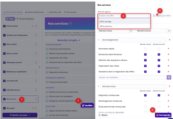Image resolution: width=173 pixels, height=119 pixels.
Task: Click the edit pencil beside Nos services heading
Action: (x=70, y=24)
